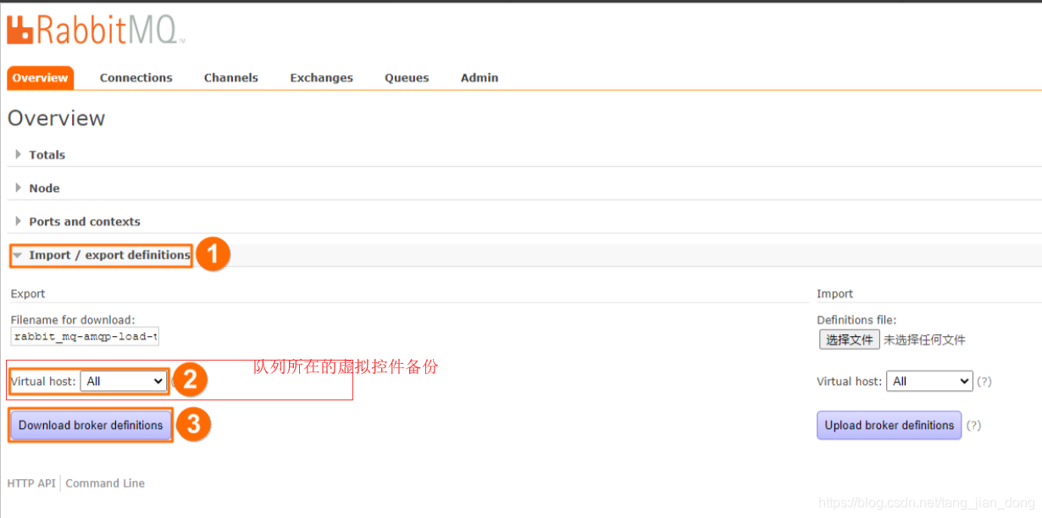Open the Exchanges tab
This screenshot has height=518, width=1042.
pyautogui.click(x=321, y=78)
